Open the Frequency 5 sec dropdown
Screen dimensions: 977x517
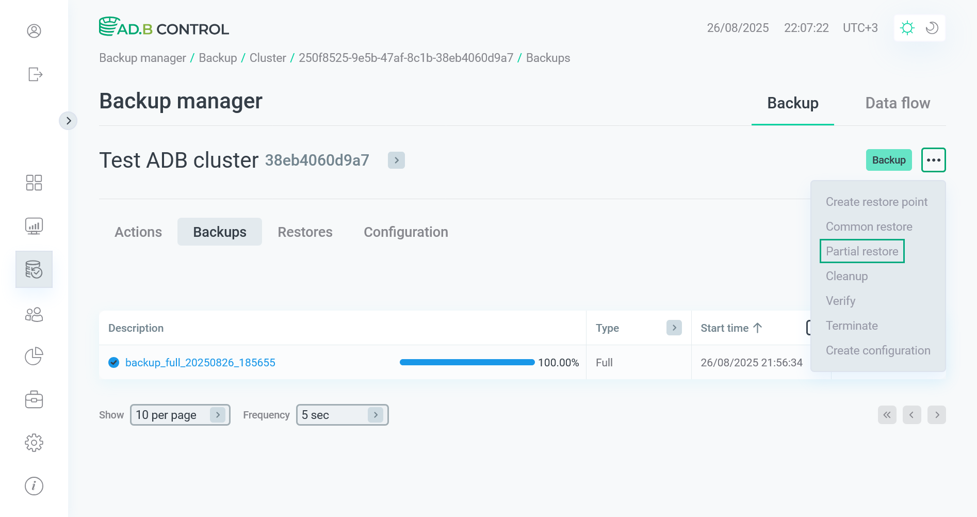342,415
